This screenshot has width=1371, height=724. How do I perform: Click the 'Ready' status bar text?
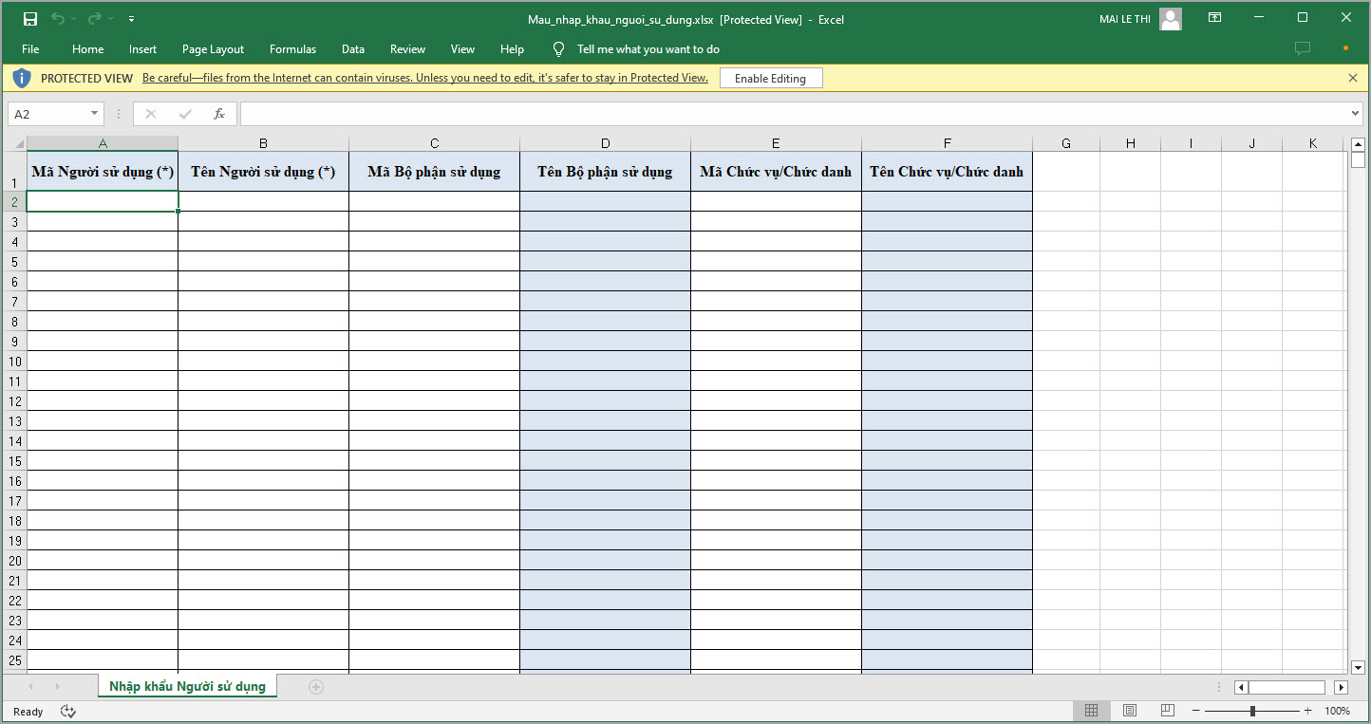point(28,711)
